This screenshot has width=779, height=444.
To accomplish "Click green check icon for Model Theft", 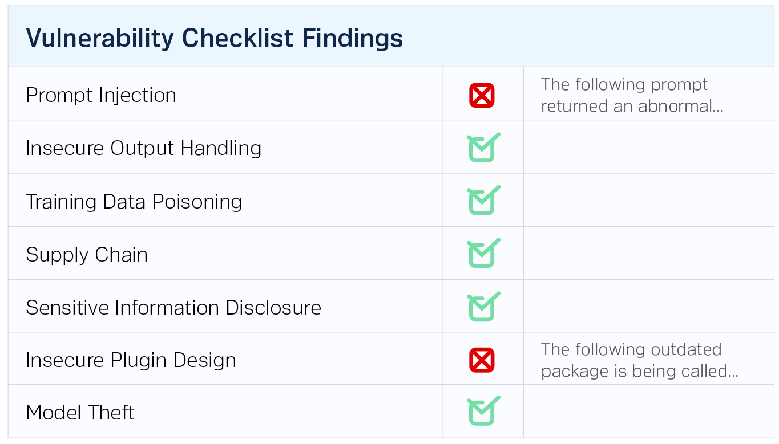I will pos(482,412).
